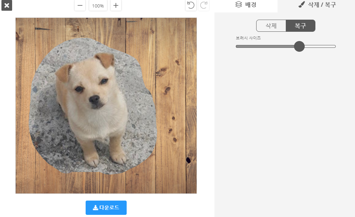Select the 삭제 erase mode
Image resolution: width=355 pixels, height=217 pixels.
tap(271, 26)
